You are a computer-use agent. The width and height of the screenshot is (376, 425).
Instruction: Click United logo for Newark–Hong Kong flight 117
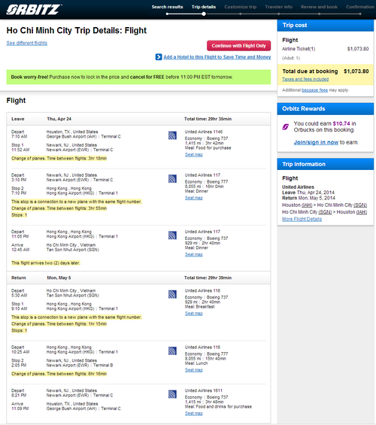click(x=172, y=178)
